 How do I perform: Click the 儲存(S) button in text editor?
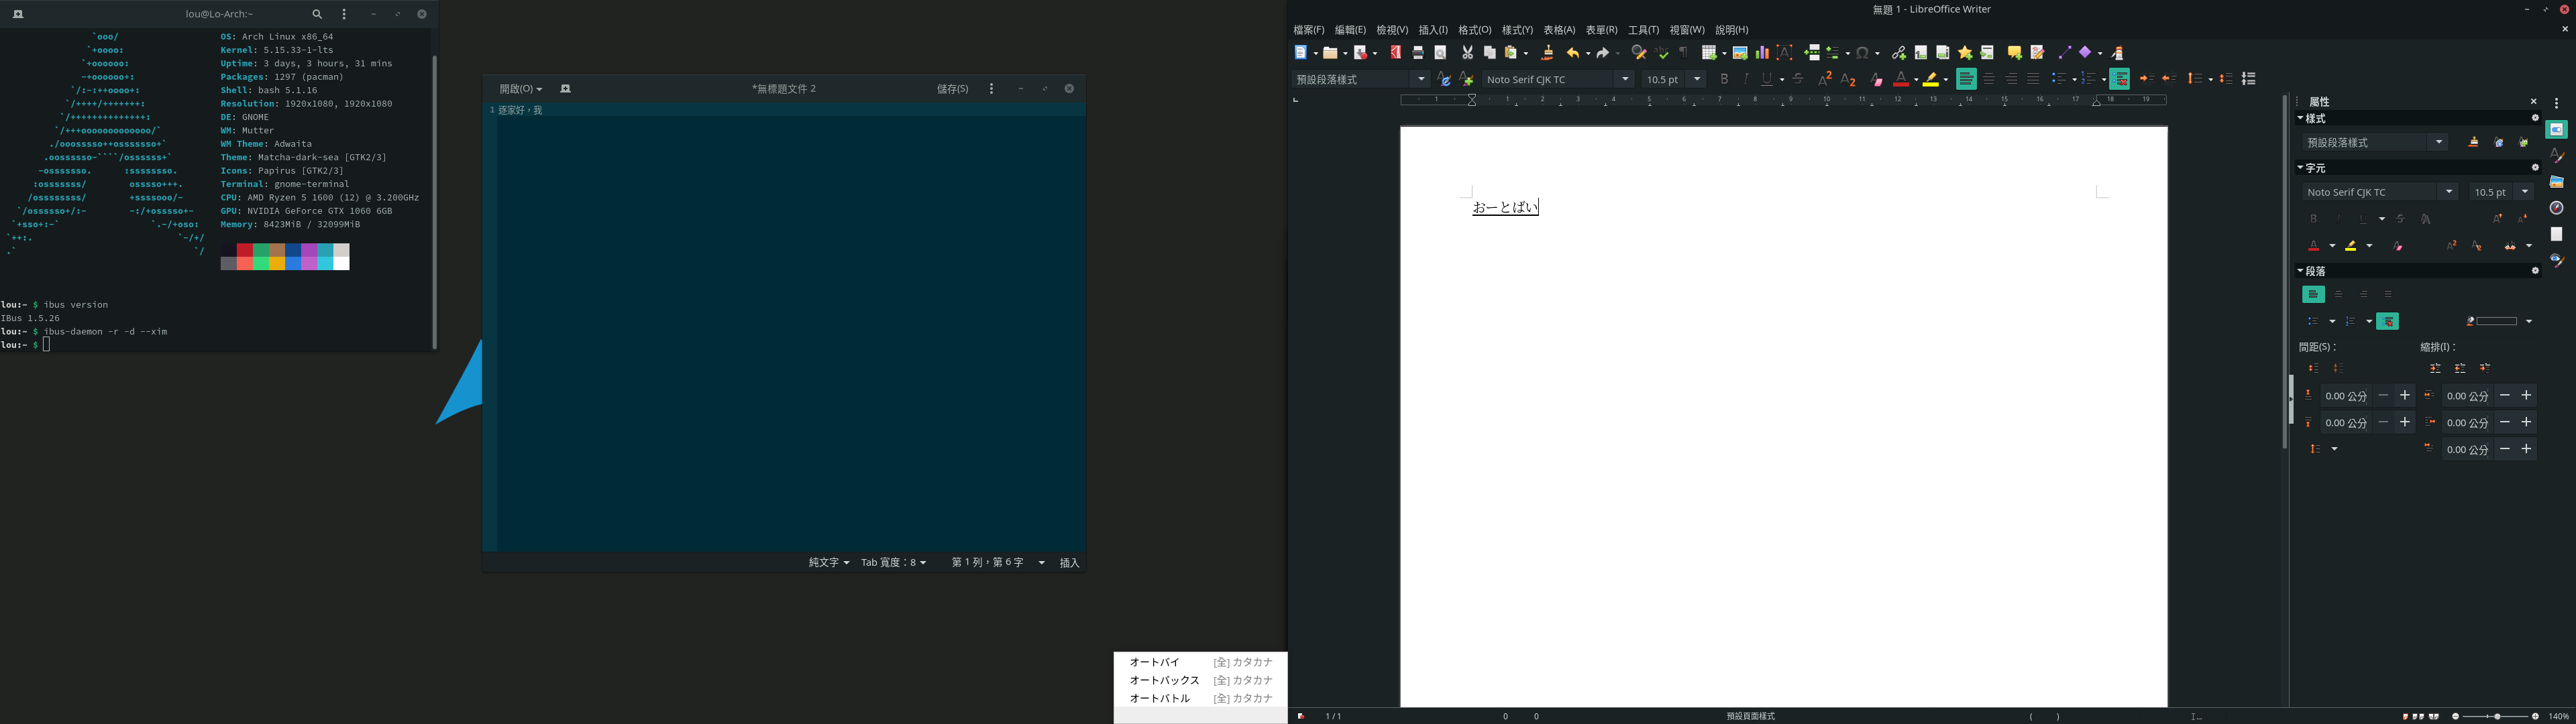pos(952,89)
